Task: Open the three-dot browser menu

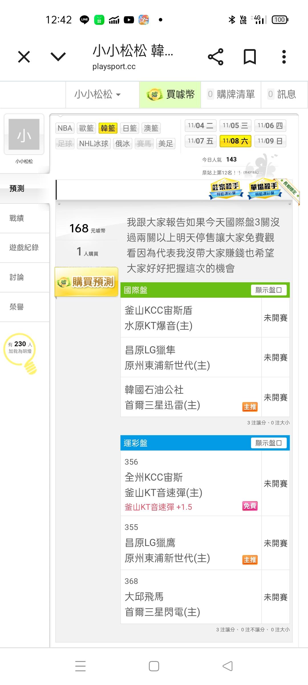Action: click(284, 57)
